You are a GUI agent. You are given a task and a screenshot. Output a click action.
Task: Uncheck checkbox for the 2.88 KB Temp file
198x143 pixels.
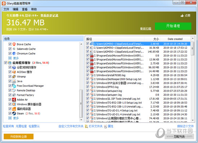click(87, 44)
